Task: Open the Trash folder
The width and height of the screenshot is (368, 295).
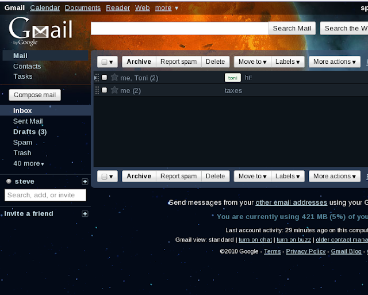Action: click(x=22, y=153)
